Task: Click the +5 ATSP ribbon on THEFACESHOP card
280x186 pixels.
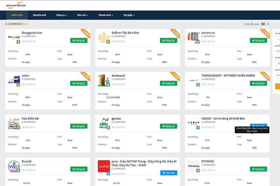Action: click(266, 76)
